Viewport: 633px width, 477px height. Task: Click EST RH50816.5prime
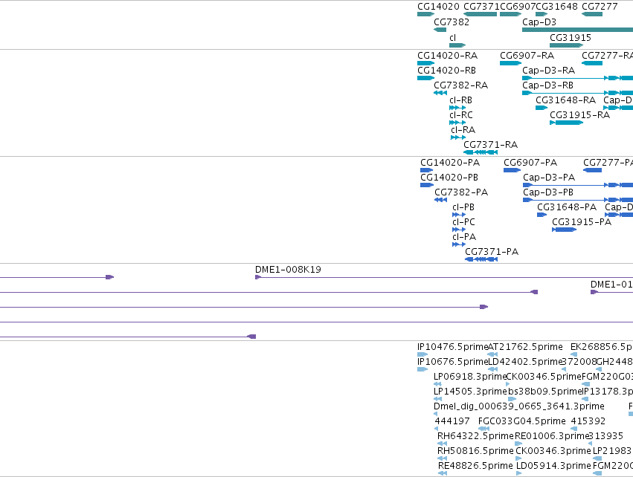click(x=442, y=459)
